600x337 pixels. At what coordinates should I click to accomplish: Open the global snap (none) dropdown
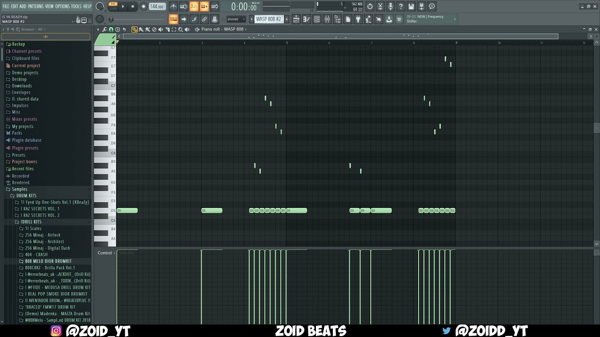click(236, 19)
